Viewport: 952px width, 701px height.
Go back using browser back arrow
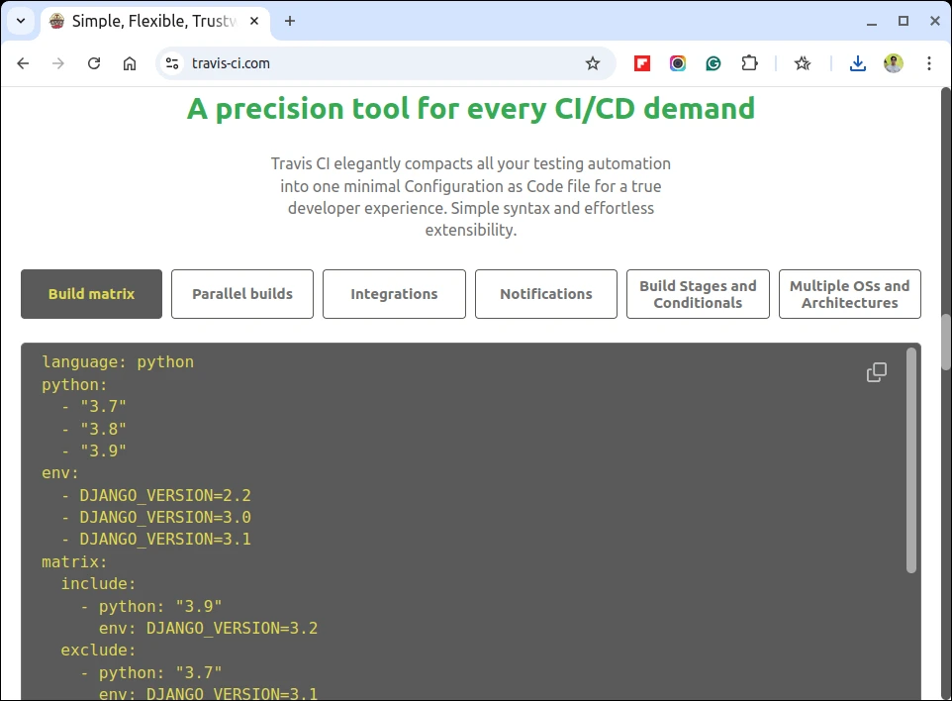pyautogui.click(x=23, y=63)
